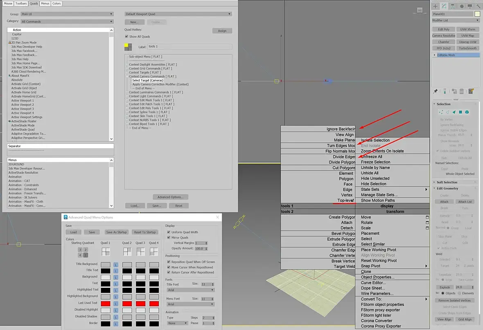
Task: Open the animation Type None dropdown
Action: 177,323
